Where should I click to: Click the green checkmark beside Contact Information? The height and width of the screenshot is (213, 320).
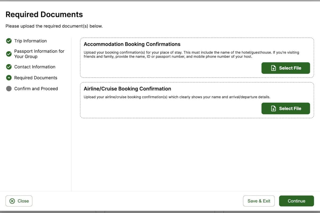tap(9, 67)
